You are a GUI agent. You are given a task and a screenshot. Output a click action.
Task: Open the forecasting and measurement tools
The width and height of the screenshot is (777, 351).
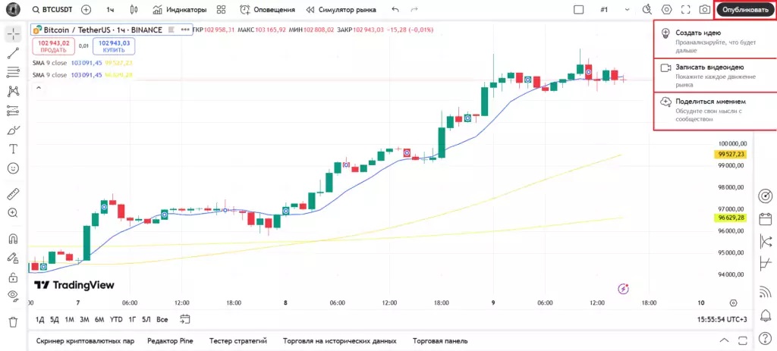pyautogui.click(x=14, y=111)
